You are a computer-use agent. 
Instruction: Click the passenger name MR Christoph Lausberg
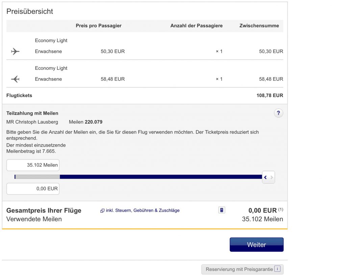32,122
